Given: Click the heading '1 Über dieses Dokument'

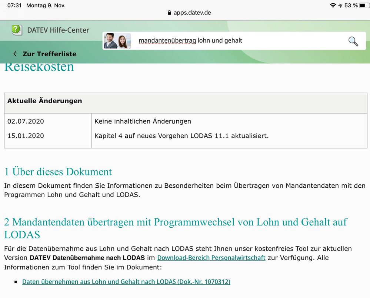Looking at the screenshot, I should tap(58, 172).
